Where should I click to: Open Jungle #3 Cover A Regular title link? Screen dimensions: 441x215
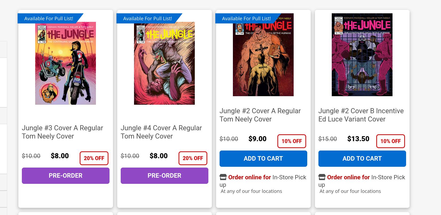coord(62,132)
